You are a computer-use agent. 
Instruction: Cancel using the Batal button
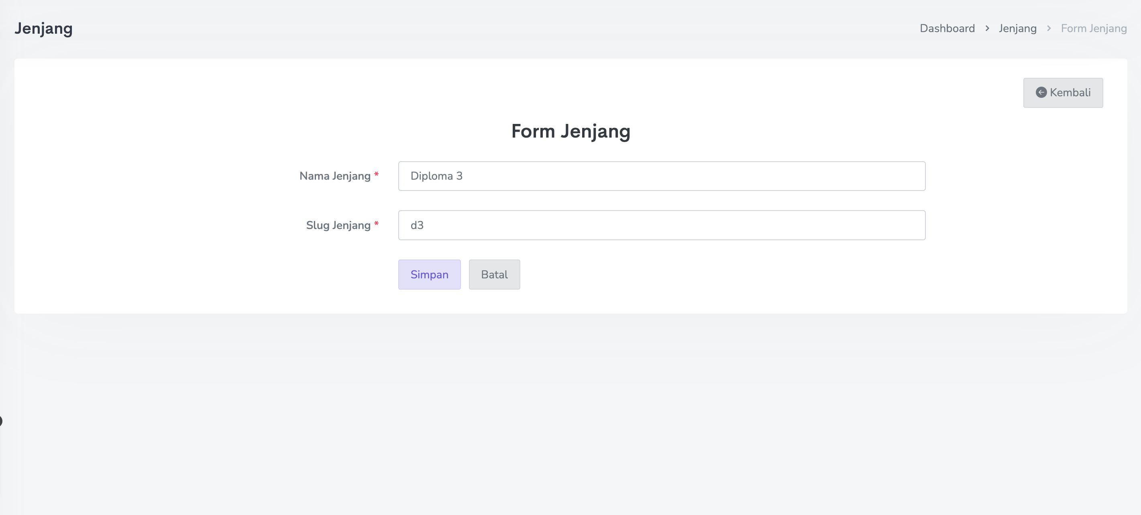pyautogui.click(x=494, y=274)
